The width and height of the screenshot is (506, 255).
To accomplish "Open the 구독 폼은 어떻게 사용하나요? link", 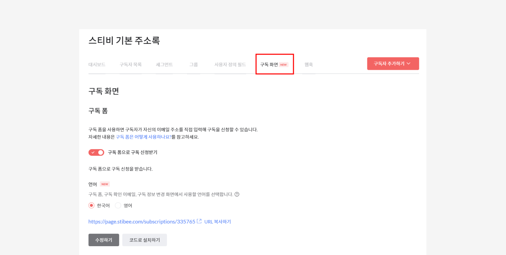I will 144,137.
